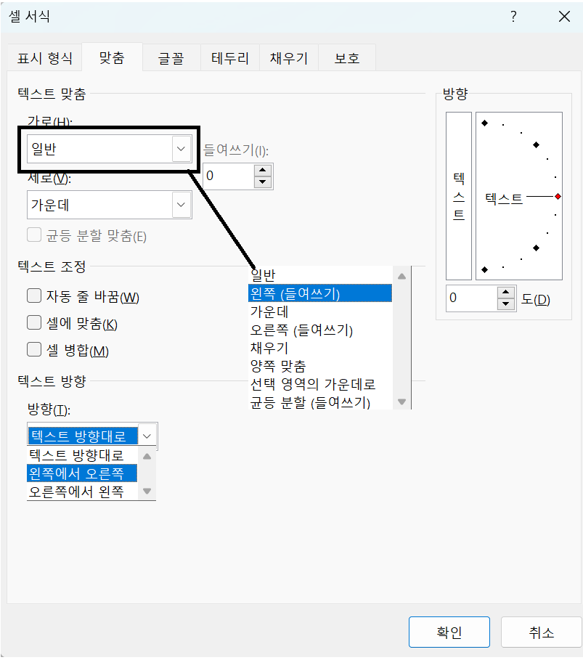Switch to the 테두리 tab

pos(229,57)
